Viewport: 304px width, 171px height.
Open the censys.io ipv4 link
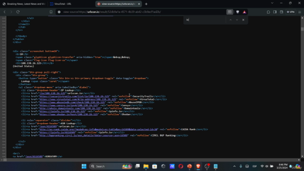(x=68, y=105)
